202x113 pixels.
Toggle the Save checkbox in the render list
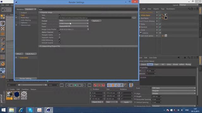[16, 15]
